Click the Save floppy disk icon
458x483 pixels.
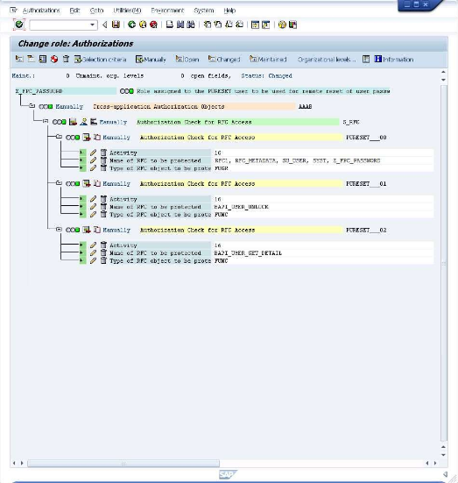(x=116, y=25)
